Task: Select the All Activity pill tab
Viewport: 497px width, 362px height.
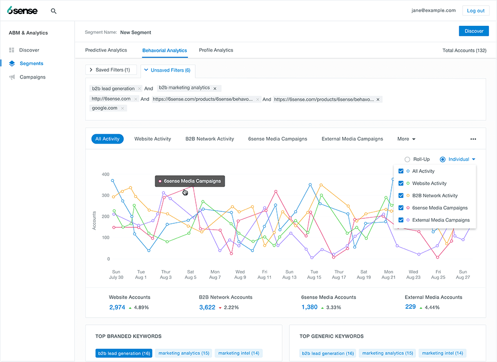Action: point(107,139)
